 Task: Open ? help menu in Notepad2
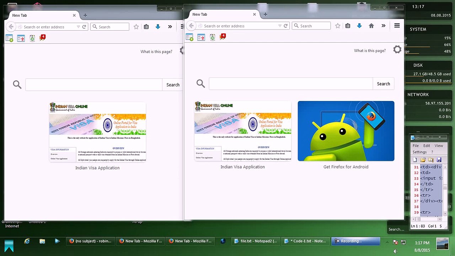pyautogui.click(x=432, y=152)
